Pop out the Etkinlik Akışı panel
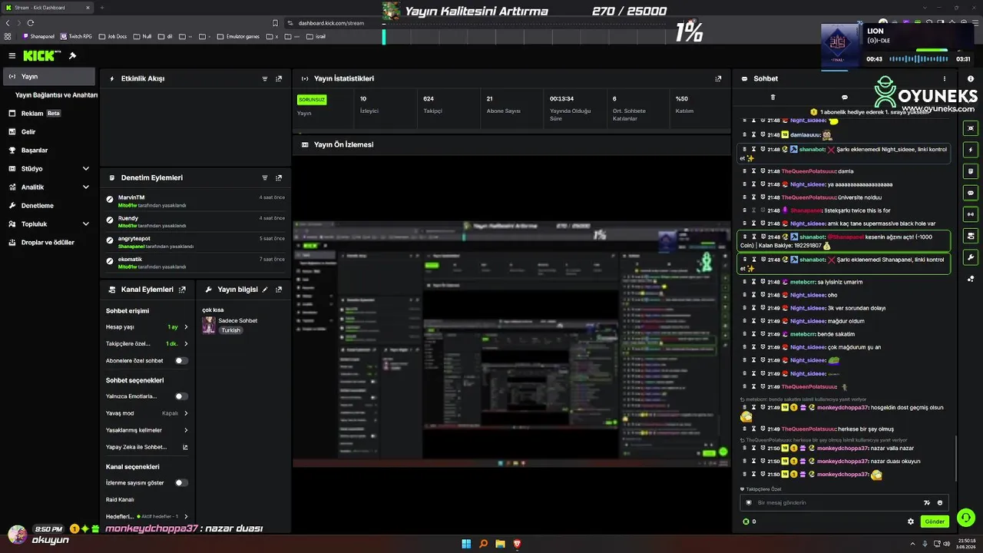Image resolution: width=983 pixels, height=553 pixels. [279, 79]
